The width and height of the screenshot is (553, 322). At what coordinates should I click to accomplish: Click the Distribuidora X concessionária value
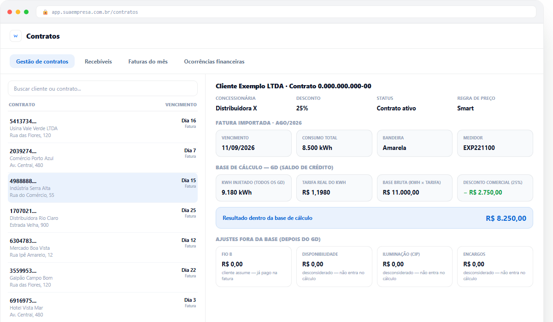[x=236, y=109]
